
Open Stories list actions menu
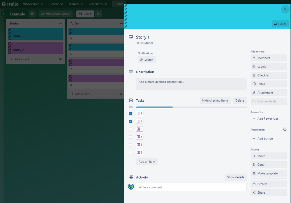(61, 23)
